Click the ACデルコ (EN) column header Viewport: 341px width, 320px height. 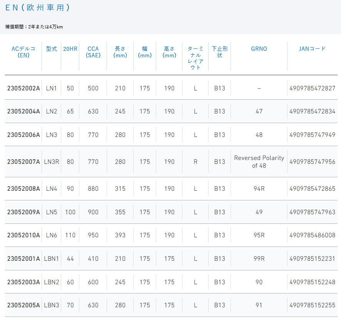[x=23, y=52]
